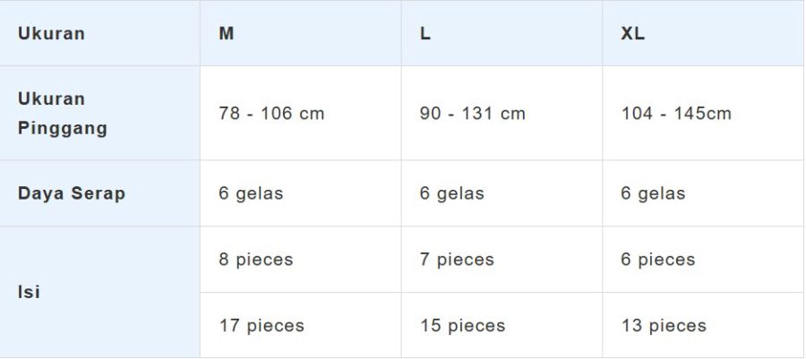Select the XL size column header
Viewport: 806px width, 359px height.
(x=632, y=34)
